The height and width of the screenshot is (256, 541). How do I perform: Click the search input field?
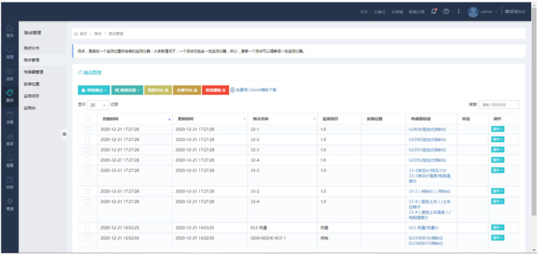tap(499, 105)
